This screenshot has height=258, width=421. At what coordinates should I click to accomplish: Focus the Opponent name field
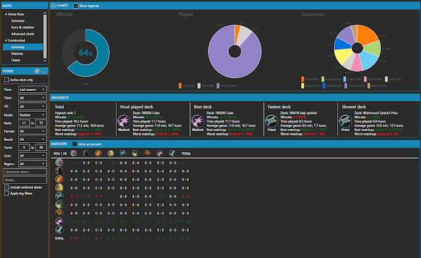tap(25, 172)
